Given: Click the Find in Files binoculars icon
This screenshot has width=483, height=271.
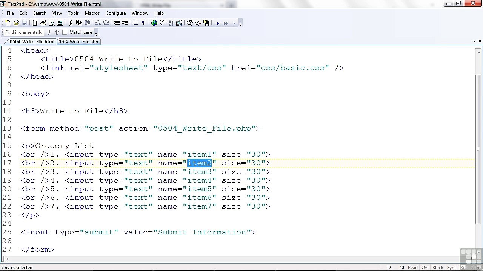Looking at the screenshot, I should (x=206, y=23).
